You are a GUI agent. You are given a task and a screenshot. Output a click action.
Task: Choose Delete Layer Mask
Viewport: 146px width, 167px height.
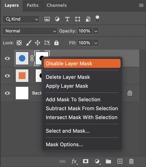pos(82,77)
